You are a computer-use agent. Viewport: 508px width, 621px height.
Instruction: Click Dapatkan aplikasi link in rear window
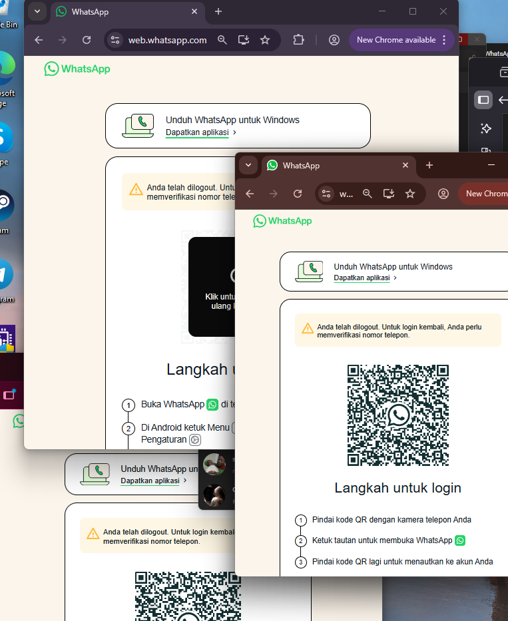pos(197,132)
